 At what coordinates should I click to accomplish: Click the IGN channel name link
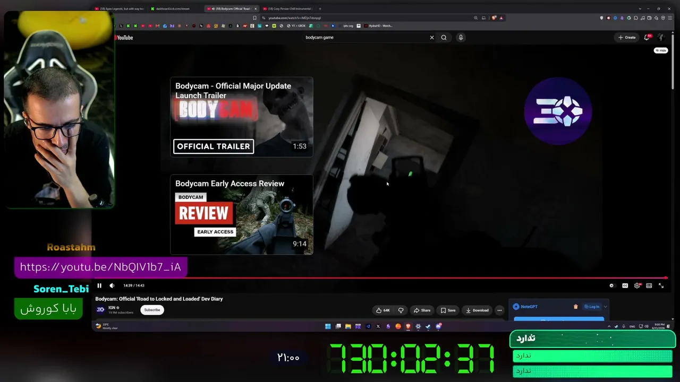coord(112,308)
